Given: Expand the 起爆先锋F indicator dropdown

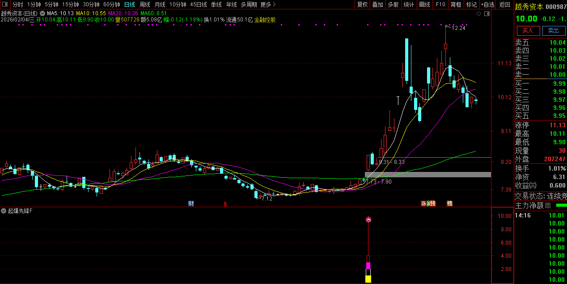Looking at the screenshot, I should coord(4,210).
